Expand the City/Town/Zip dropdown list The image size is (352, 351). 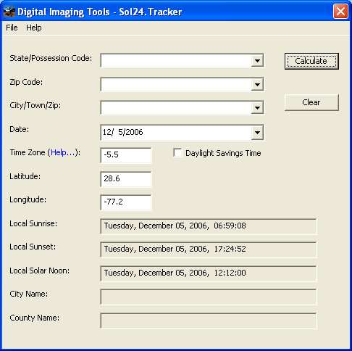pos(257,107)
